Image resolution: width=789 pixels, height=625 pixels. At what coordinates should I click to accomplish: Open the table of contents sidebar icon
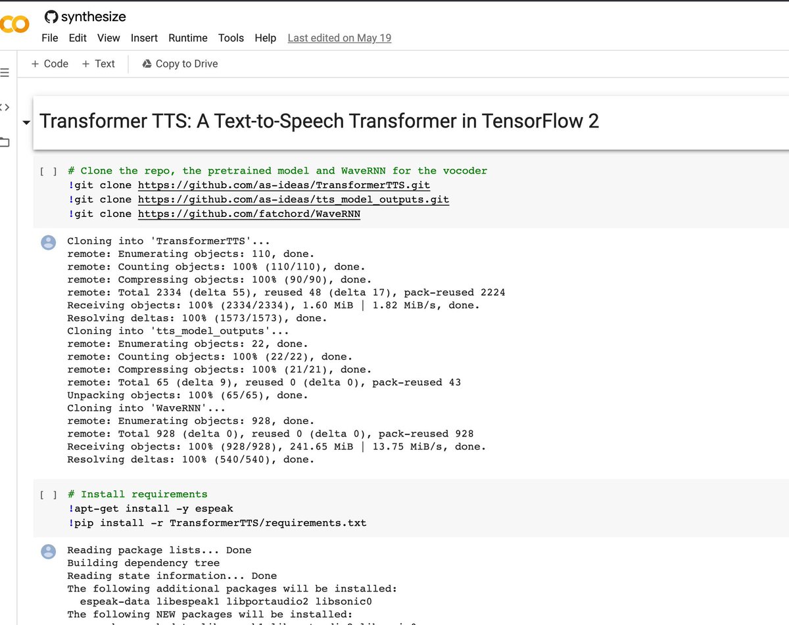point(5,72)
